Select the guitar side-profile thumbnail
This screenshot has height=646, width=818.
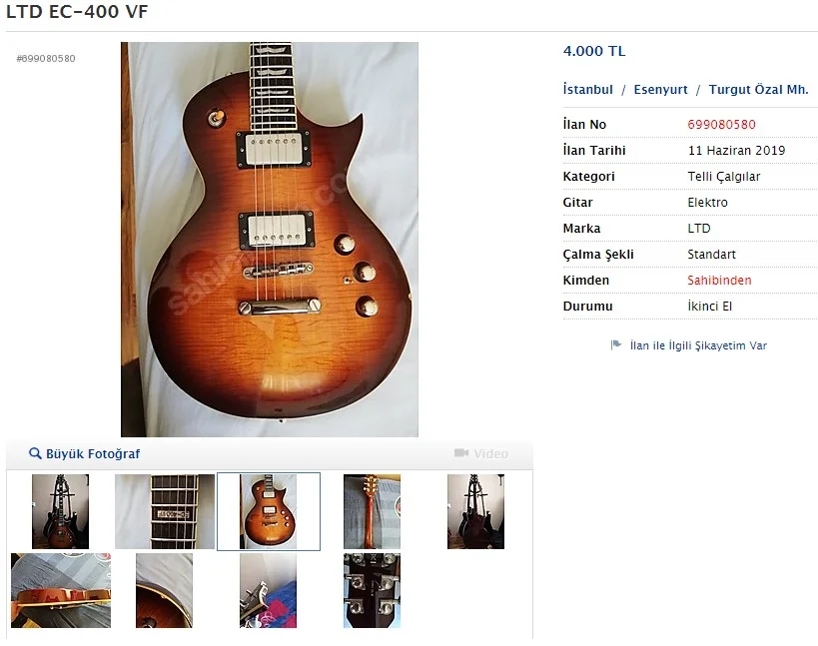point(61,591)
